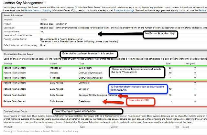Screen dimensions: 207x135
Task: Click Rational Team Concert in ClearQuest Synchronizer row
Action: [15, 78]
